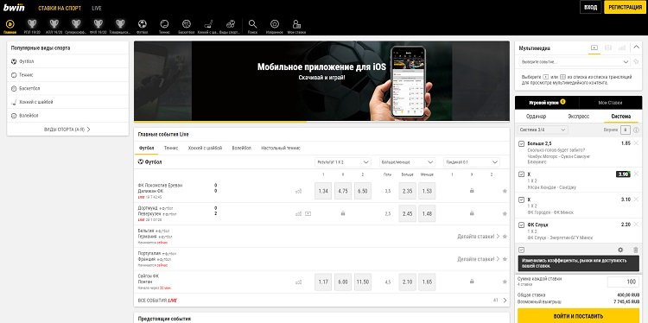Viewport: 648px width, 323px height.
Task: Select the Теннис tab in Live events
Action: click(x=171, y=148)
